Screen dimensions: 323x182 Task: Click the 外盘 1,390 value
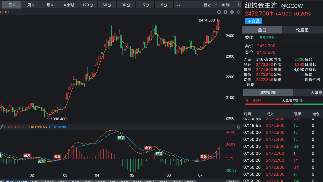299,64
